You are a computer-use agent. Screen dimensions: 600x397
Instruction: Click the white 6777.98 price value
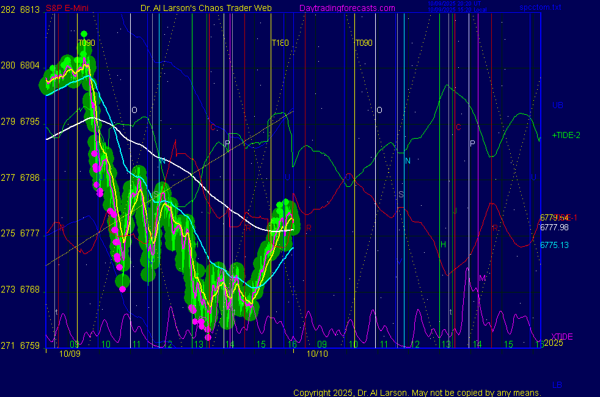(554, 227)
